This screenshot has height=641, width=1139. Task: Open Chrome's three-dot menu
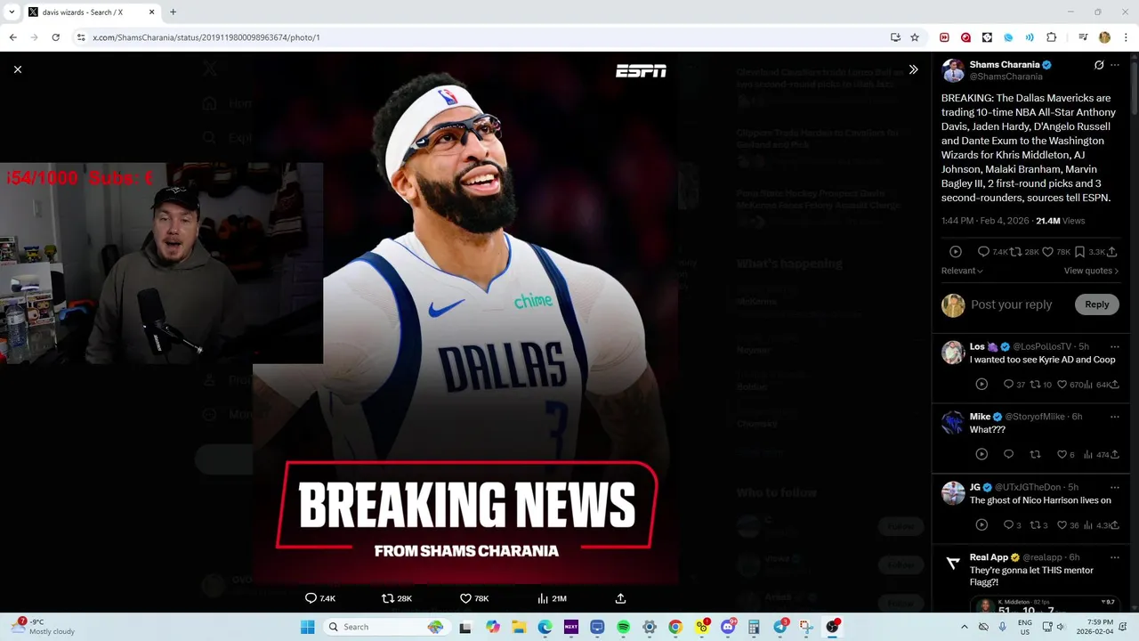tap(1126, 37)
